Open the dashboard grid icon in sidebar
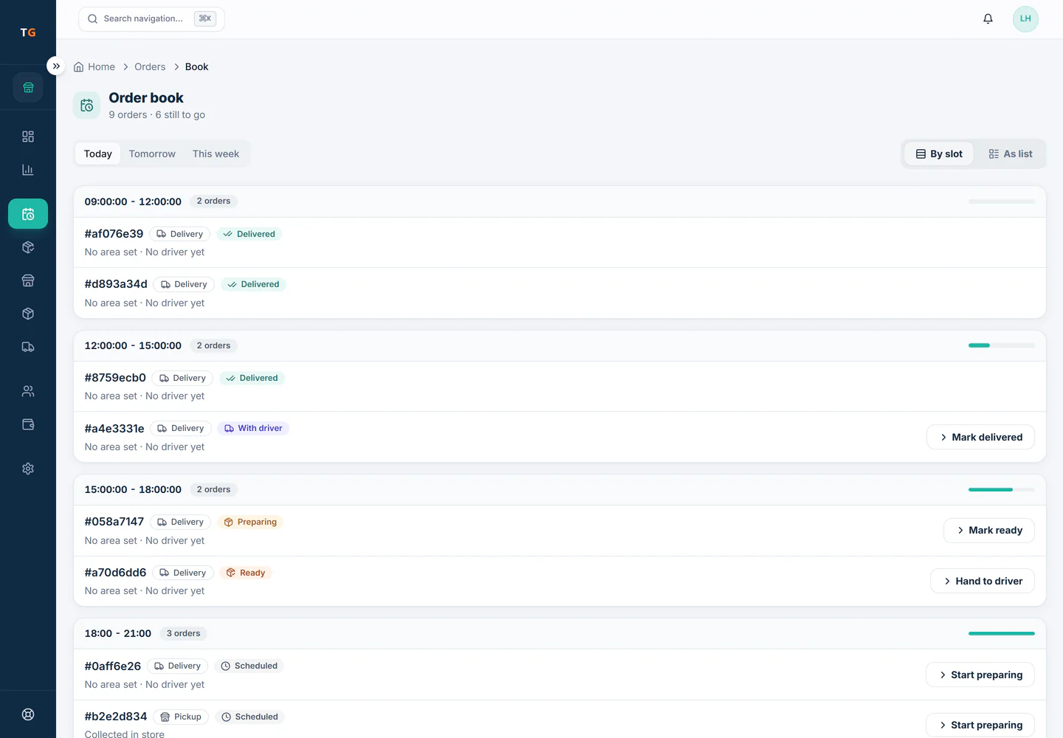 (x=28, y=137)
